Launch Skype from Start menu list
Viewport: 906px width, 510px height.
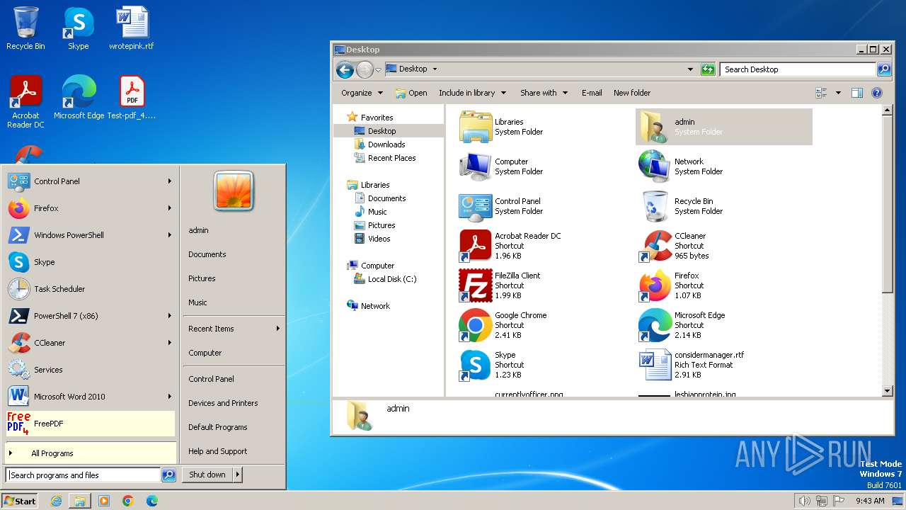91,262
